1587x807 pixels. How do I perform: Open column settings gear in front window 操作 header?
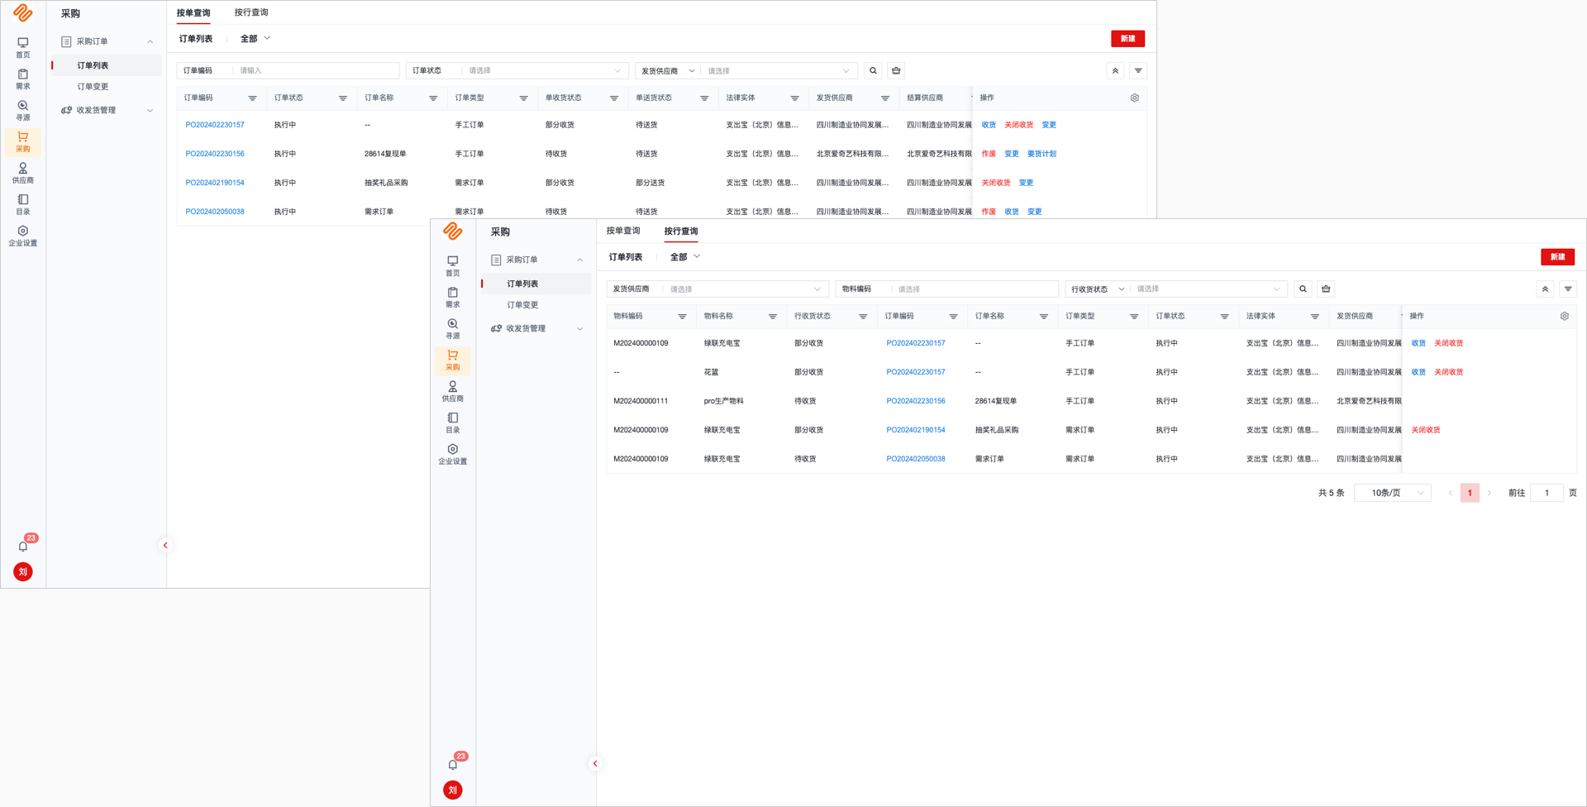[x=1565, y=316]
